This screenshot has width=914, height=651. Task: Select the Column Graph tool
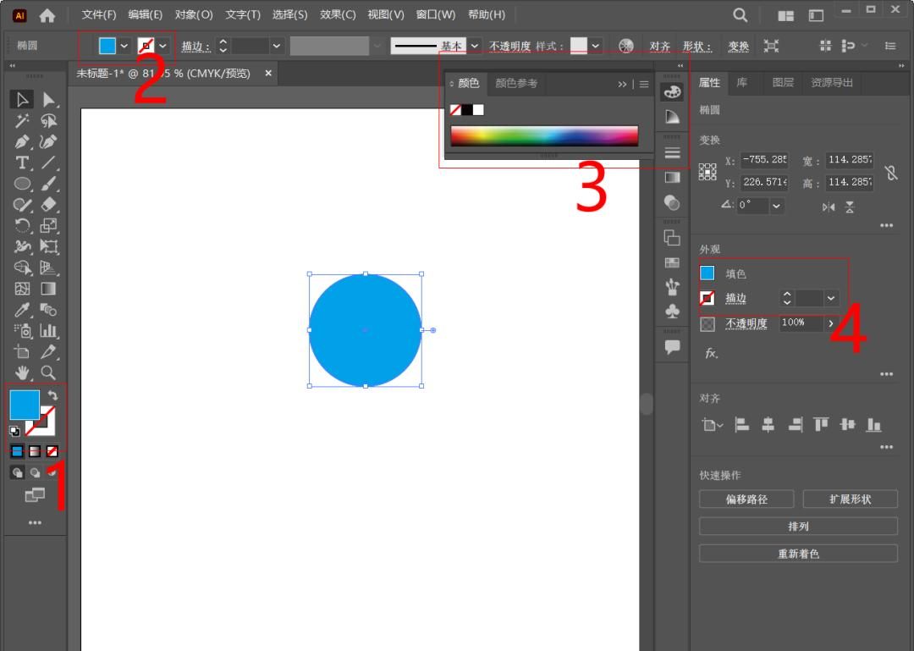pos(48,331)
